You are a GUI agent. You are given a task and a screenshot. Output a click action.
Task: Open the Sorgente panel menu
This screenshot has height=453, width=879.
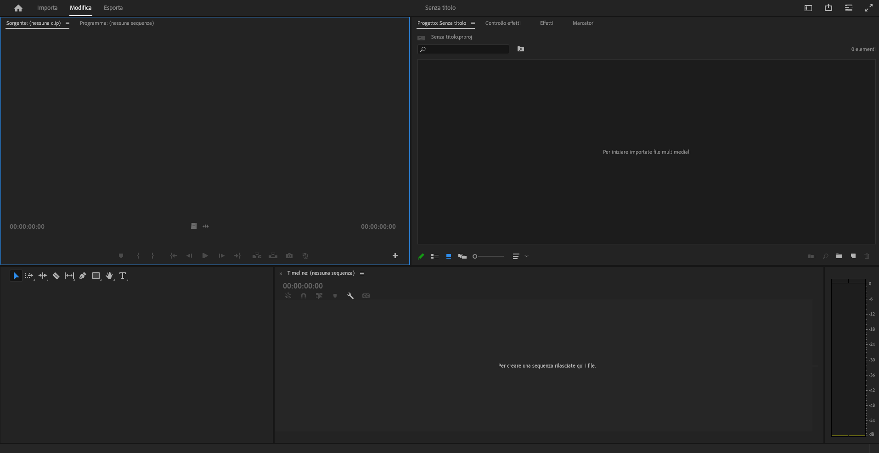coord(68,23)
